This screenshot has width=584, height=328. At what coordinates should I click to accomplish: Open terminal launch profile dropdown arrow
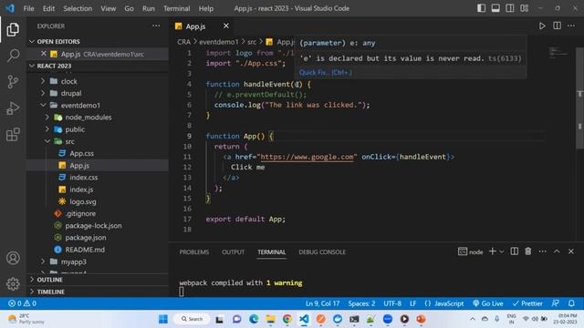502,251
